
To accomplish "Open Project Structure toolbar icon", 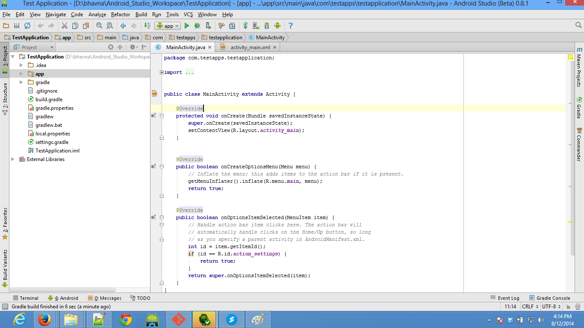I will point(232,26).
